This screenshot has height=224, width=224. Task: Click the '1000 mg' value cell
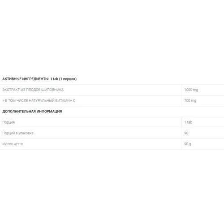[191, 90]
